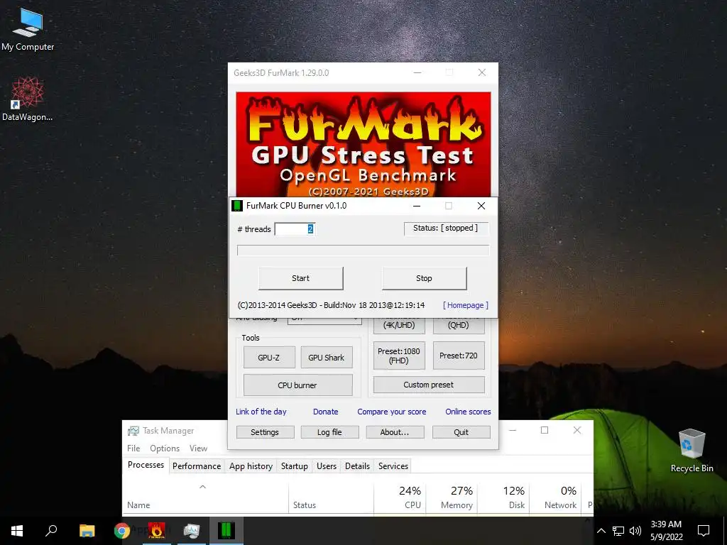Image resolution: width=727 pixels, height=545 pixels.
Task: Click the FurMark GPU Stress Test banner
Action: (363, 144)
